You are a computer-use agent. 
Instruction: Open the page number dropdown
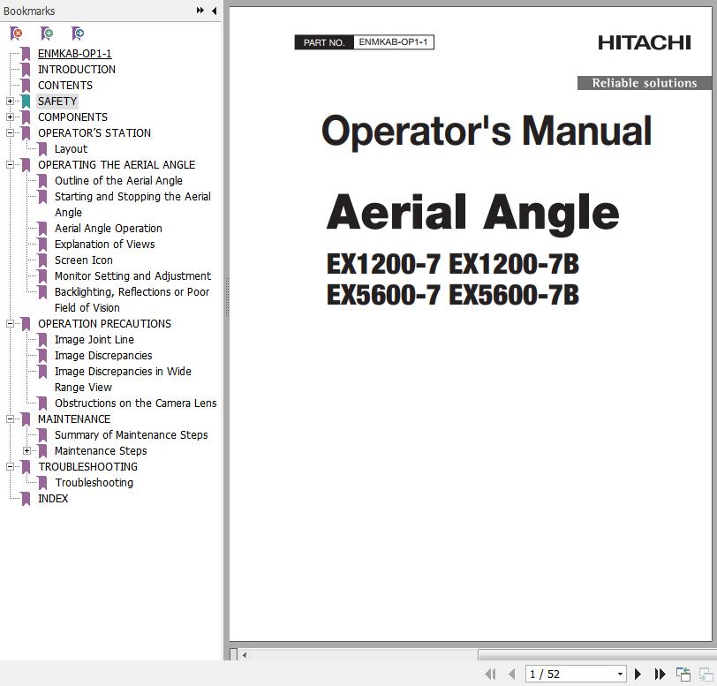click(x=620, y=674)
